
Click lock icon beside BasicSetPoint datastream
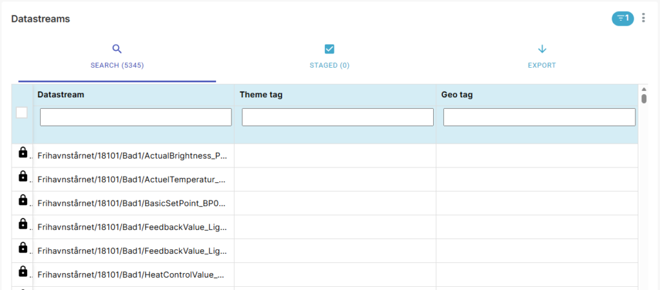click(x=23, y=200)
